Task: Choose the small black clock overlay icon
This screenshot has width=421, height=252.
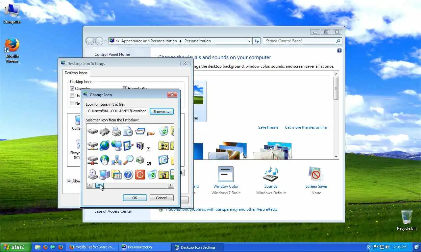Action: [x=149, y=163]
